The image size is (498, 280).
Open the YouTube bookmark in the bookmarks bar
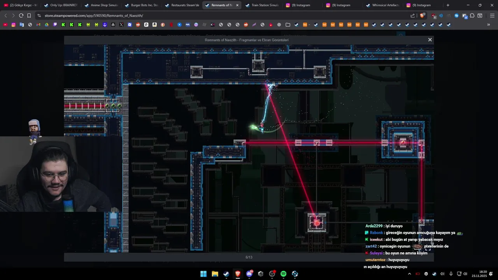5,24
